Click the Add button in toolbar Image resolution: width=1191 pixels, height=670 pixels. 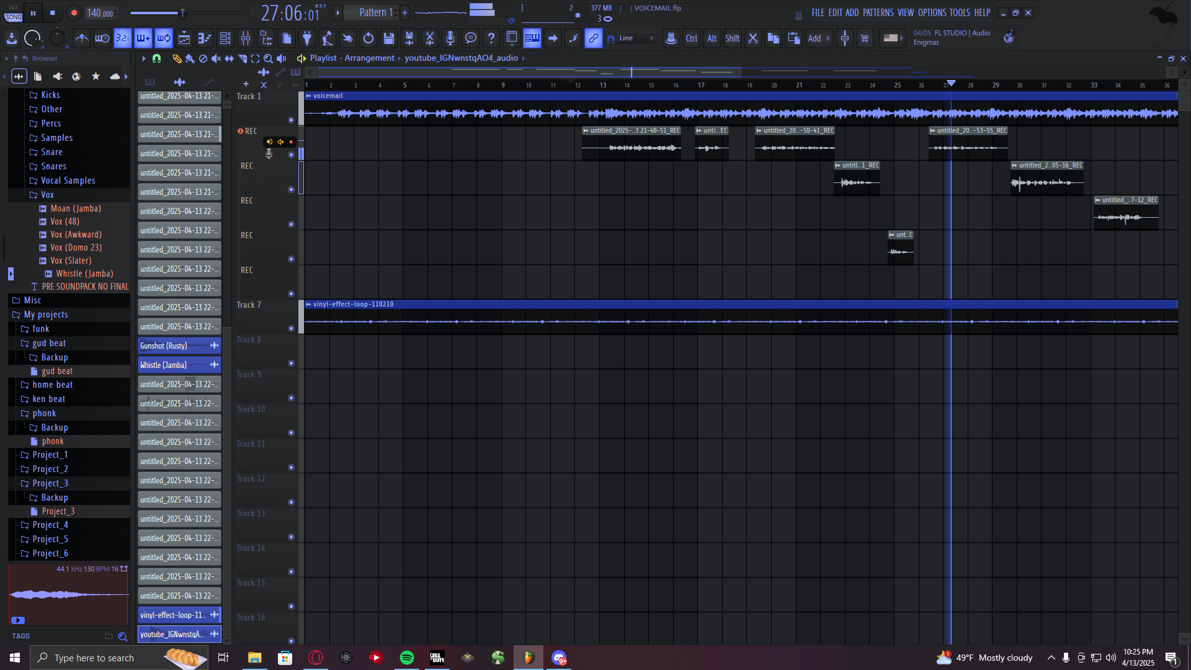(814, 38)
